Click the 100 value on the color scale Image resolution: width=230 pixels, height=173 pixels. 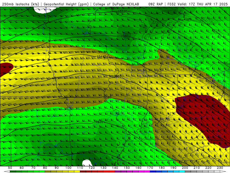68,168
